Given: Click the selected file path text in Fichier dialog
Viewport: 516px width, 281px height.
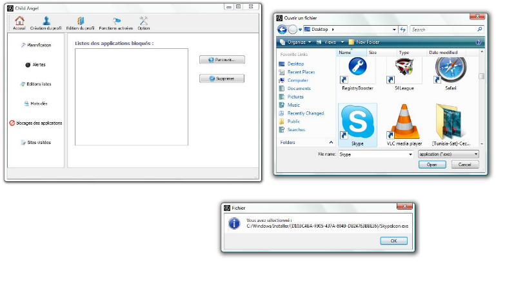Looking at the screenshot, I should tap(327, 226).
